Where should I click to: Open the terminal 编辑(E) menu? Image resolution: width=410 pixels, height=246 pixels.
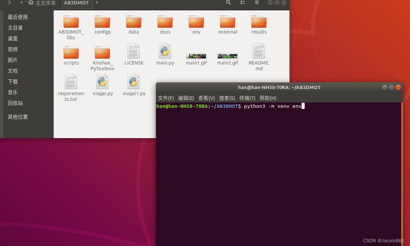[x=186, y=98]
